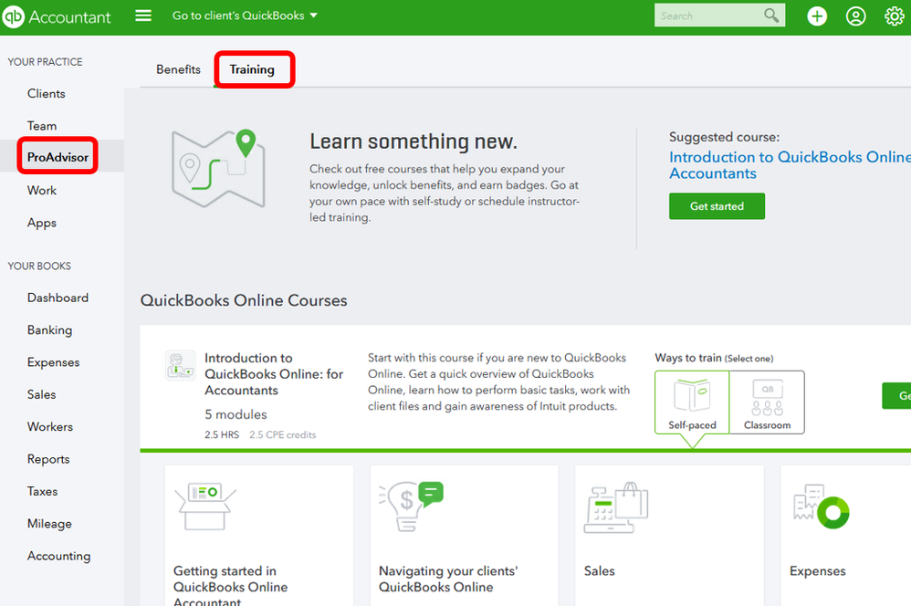
Task: Open the user profile icon
Action: (x=855, y=16)
